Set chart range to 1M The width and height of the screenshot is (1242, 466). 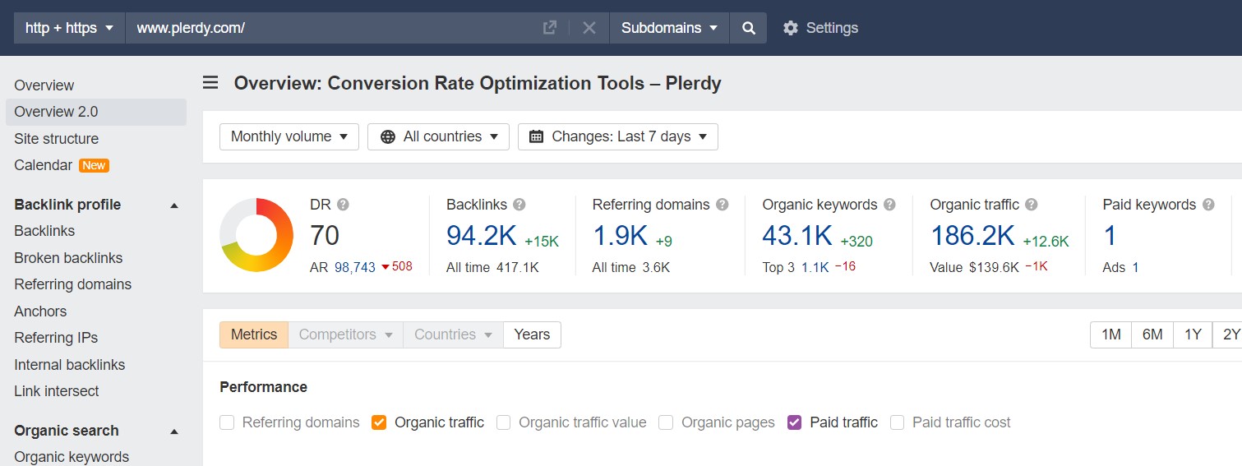tap(1111, 335)
